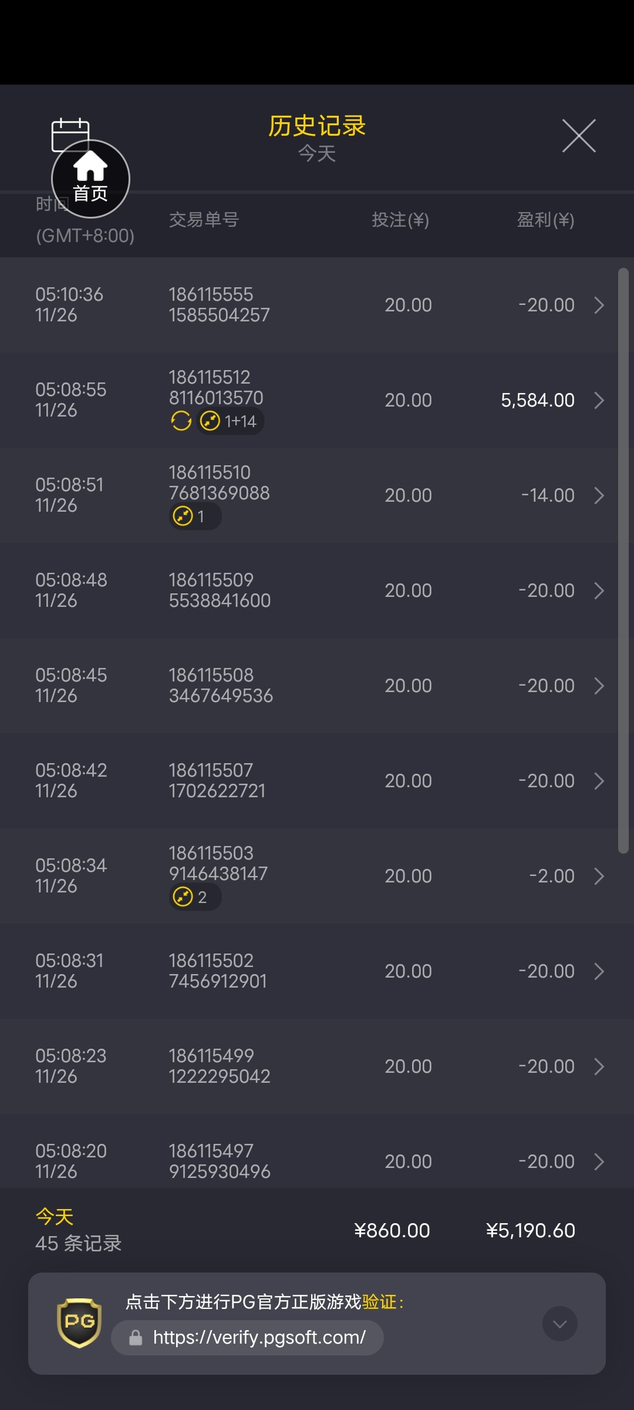Open details arrow for the 05:08:23 record
Viewport: 634px width, 1410px height.
pos(599,1066)
